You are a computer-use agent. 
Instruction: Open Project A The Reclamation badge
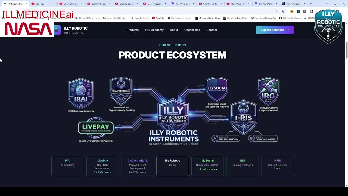[x=226, y=139]
